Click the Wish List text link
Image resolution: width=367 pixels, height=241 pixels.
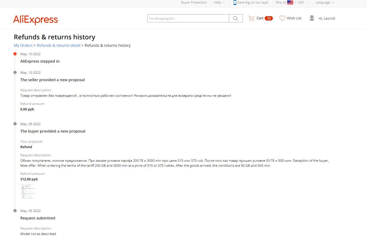click(294, 18)
